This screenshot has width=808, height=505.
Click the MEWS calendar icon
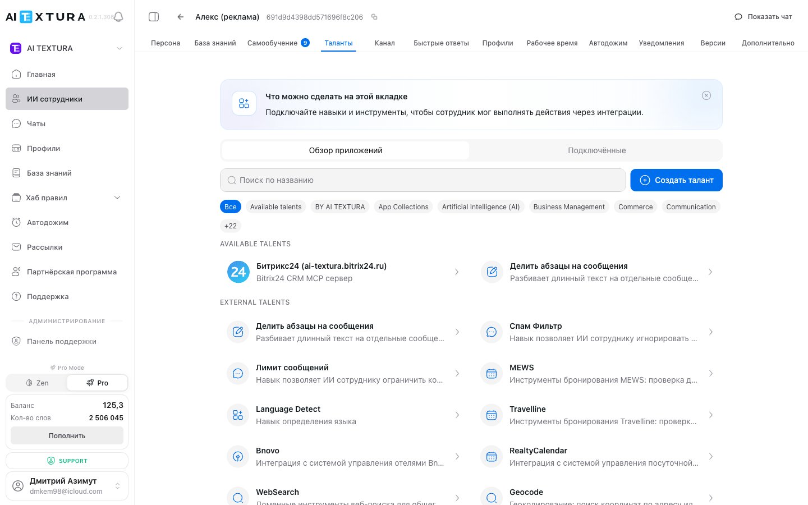click(492, 374)
